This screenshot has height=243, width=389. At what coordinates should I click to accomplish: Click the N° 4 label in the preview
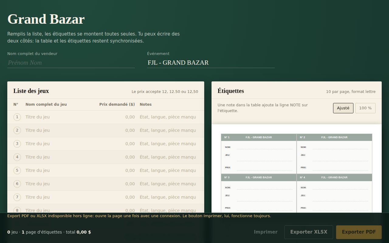(302, 177)
